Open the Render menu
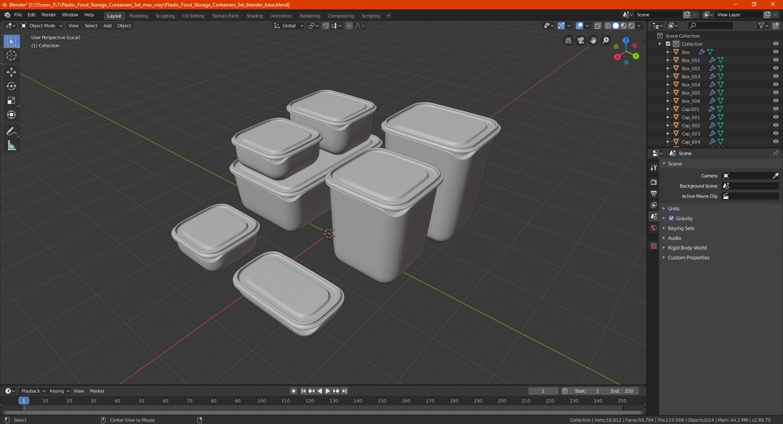The width and height of the screenshot is (783, 424). [49, 15]
